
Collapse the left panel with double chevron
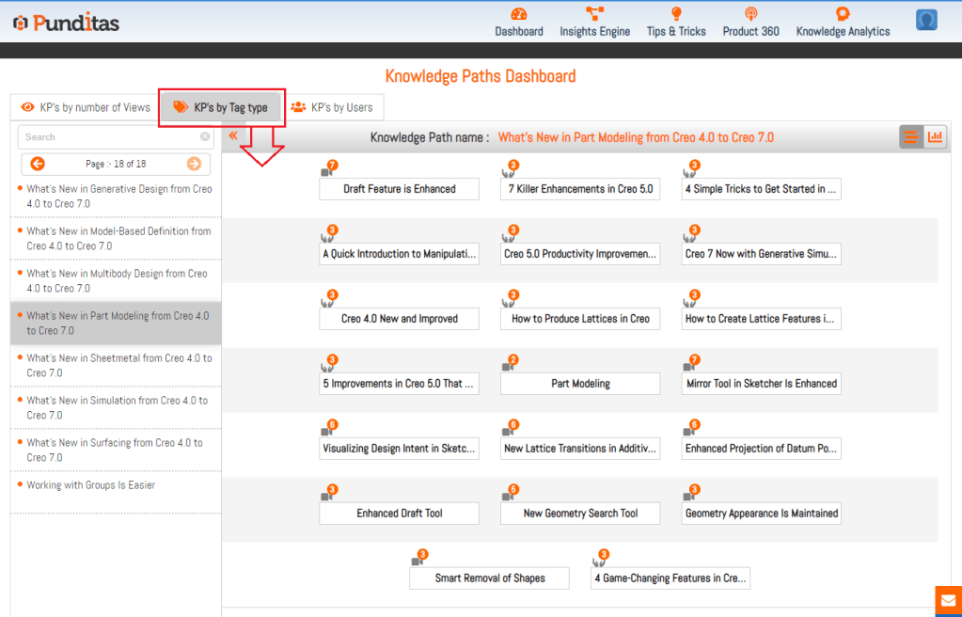[233, 136]
